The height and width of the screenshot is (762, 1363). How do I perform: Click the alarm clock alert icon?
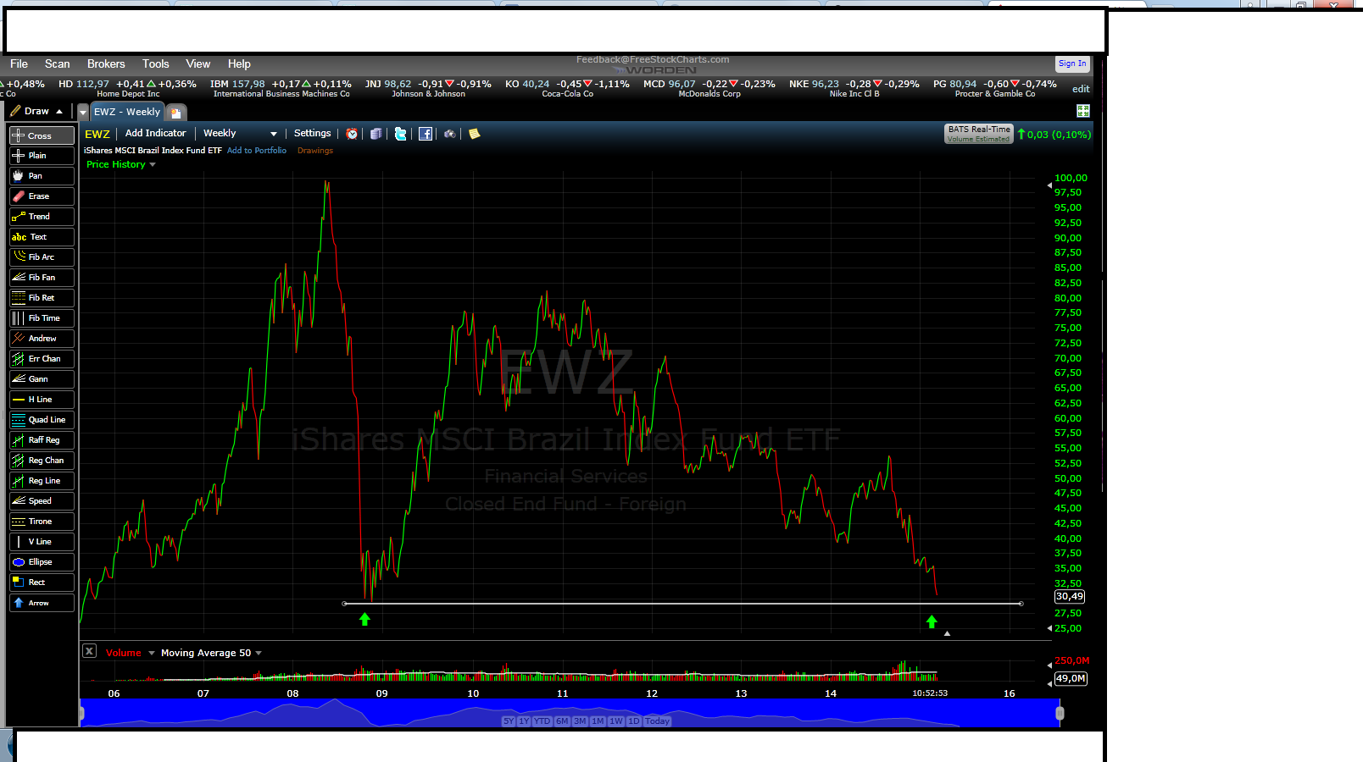coord(352,134)
